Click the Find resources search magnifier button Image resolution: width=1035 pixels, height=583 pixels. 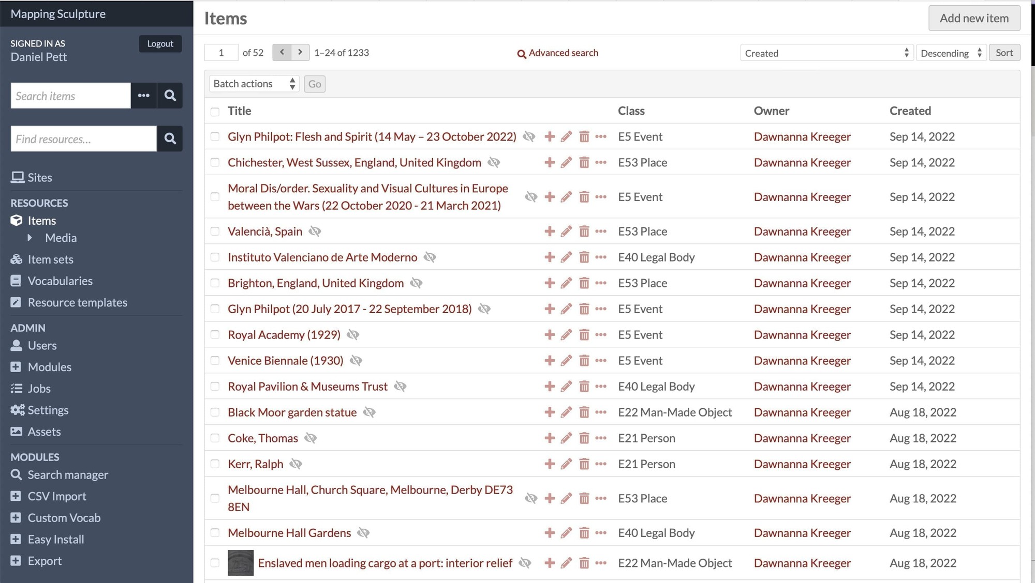(170, 139)
